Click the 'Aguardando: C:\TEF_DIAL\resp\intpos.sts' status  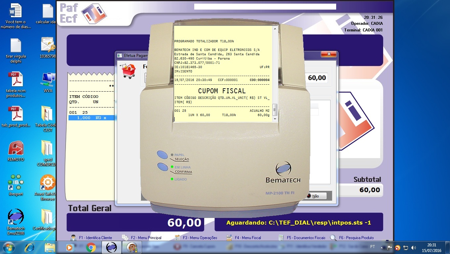298,223
